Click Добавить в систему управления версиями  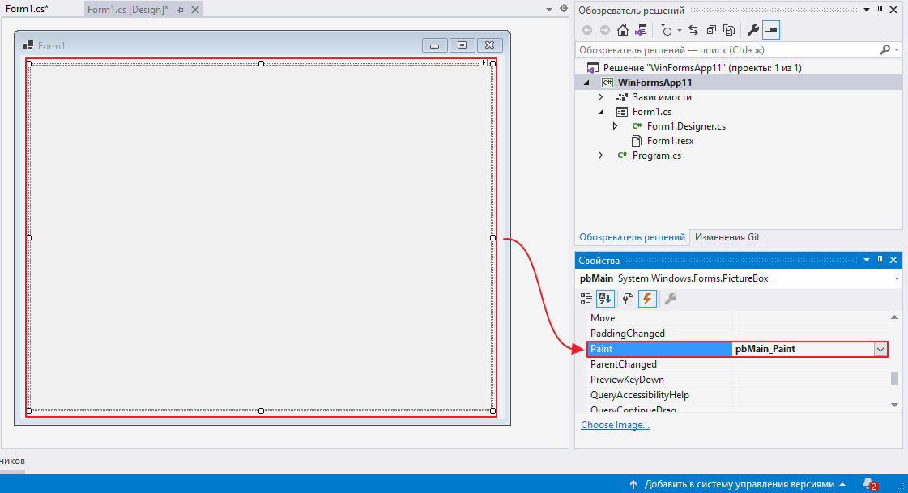point(739,484)
